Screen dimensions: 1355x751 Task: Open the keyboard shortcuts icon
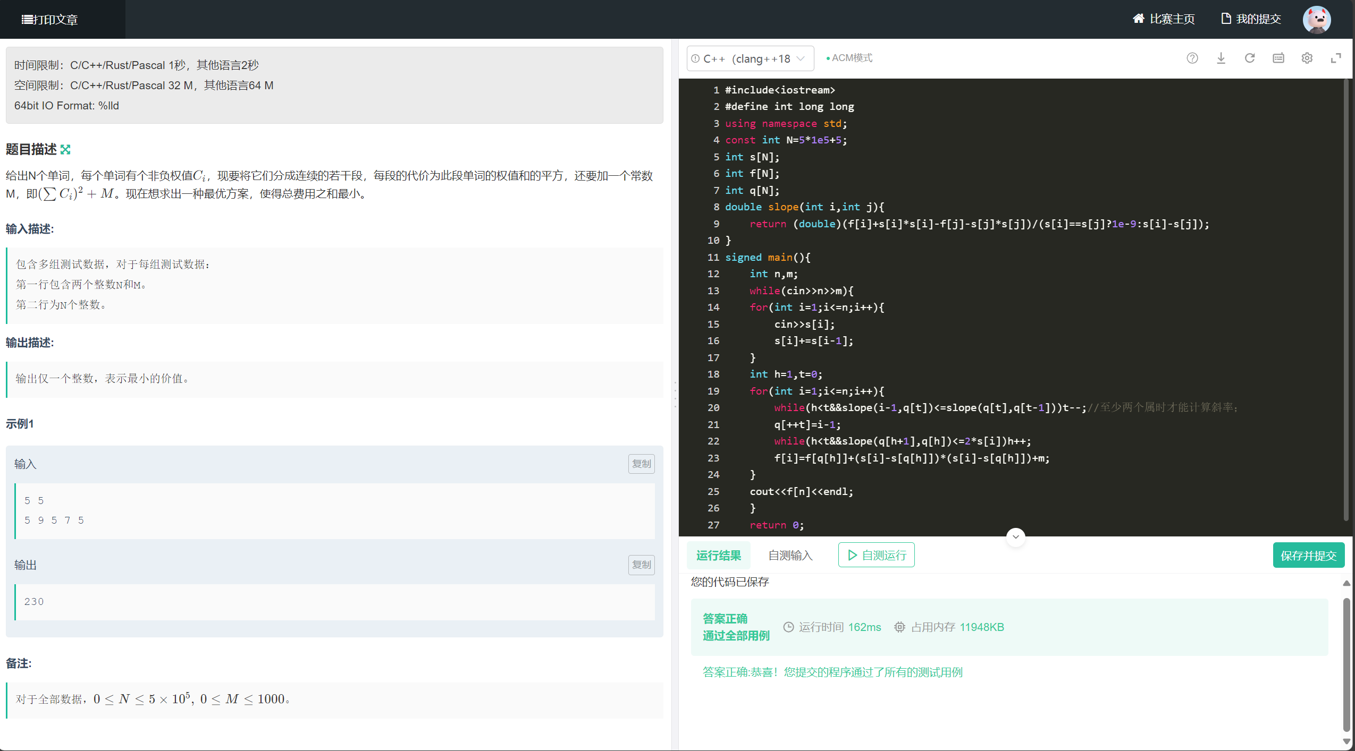click(x=1278, y=58)
